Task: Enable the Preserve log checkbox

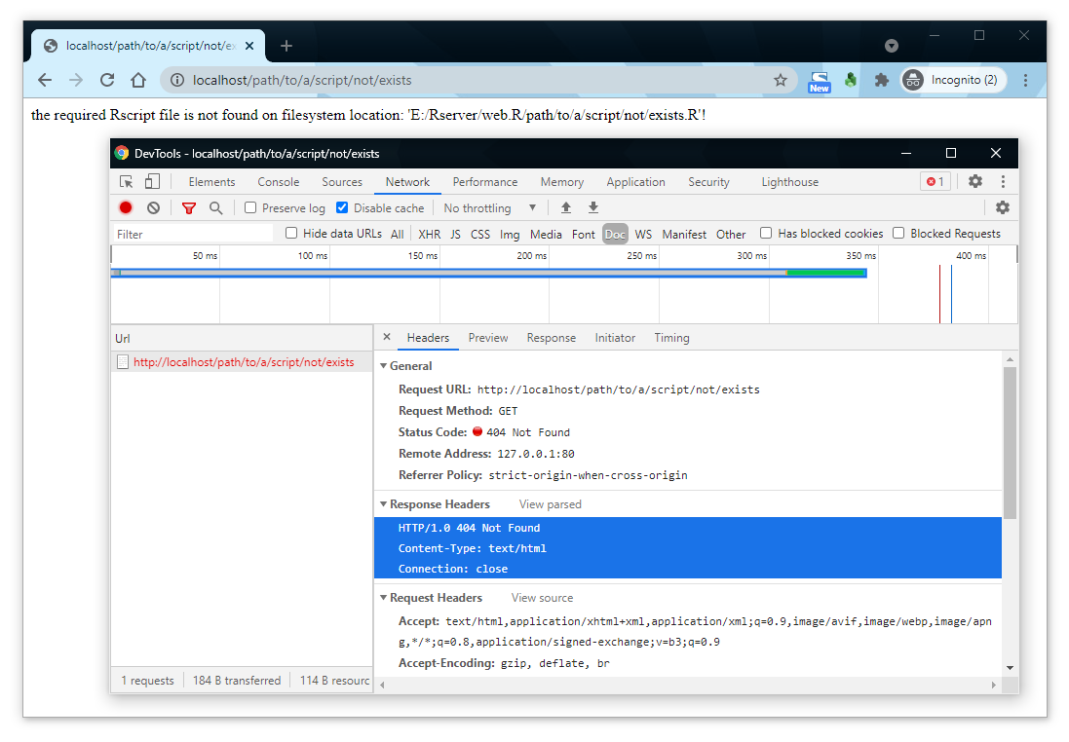Action: 250,207
